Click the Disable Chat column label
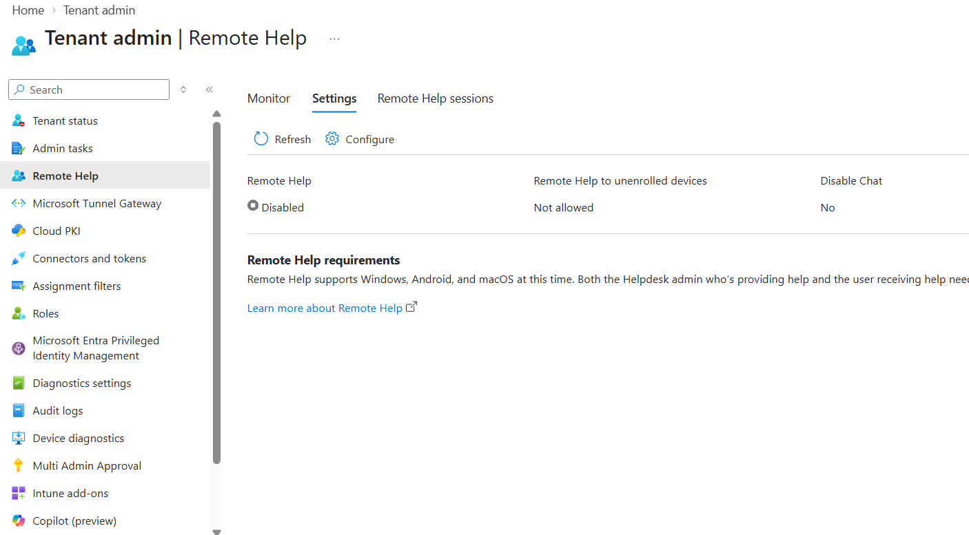This screenshot has width=969, height=535. 851,180
